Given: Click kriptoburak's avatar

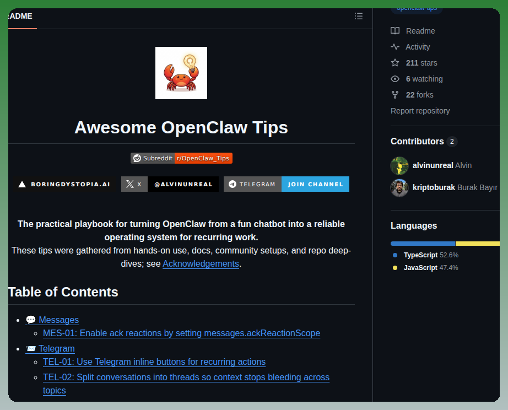Looking at the screenshot, I should [399, 188].
